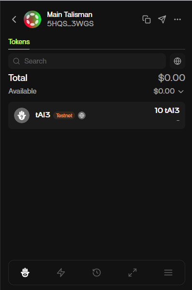Click the tAI3 token logo icon
This screenshot has width=192, height=290.
pos(22,115)
